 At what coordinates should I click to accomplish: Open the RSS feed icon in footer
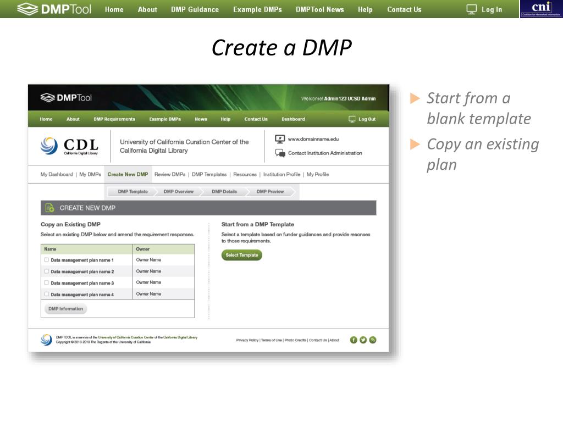pos(373,340)
